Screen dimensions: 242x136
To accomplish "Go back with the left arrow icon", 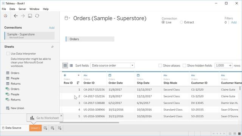I will point(16,16).
